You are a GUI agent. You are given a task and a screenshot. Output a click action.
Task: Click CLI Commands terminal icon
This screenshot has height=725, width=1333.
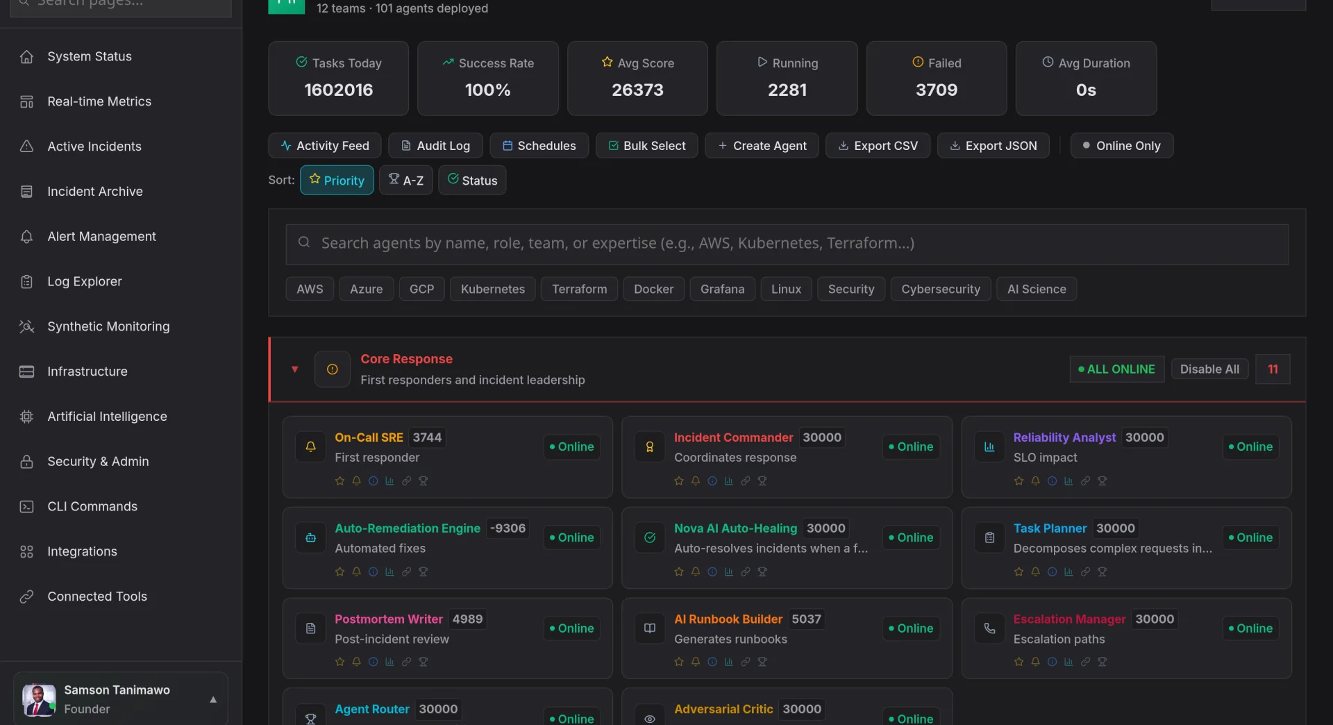(x=26, y=507)
